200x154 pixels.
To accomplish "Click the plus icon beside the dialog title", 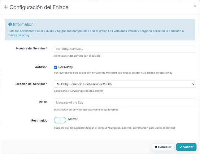I will tap(6, 7).
